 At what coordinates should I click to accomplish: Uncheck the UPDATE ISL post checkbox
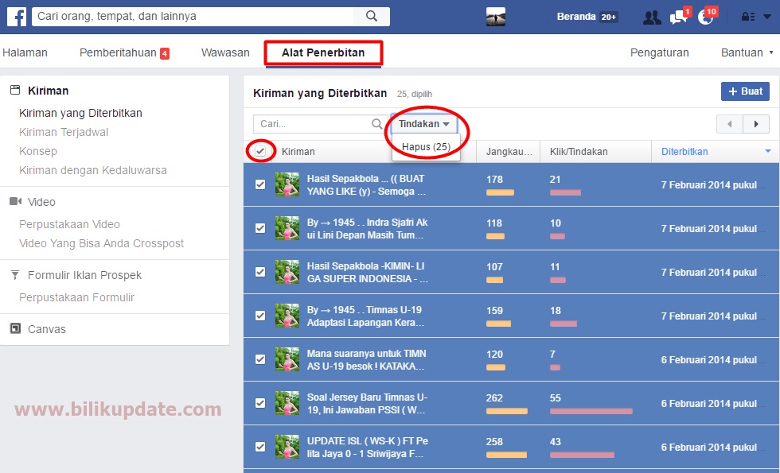[x=260, y=447]
